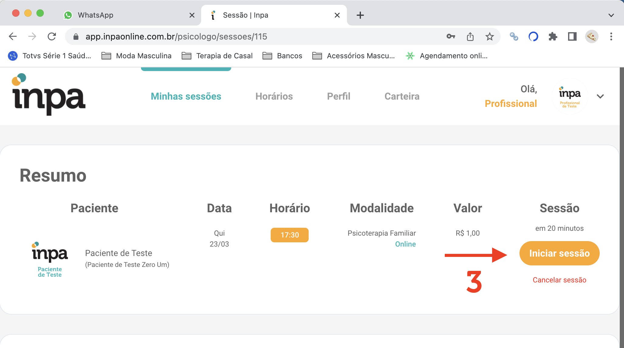View site security lock info
The width and height of the screenshot is (624, 348).
[x=76, y=37]
